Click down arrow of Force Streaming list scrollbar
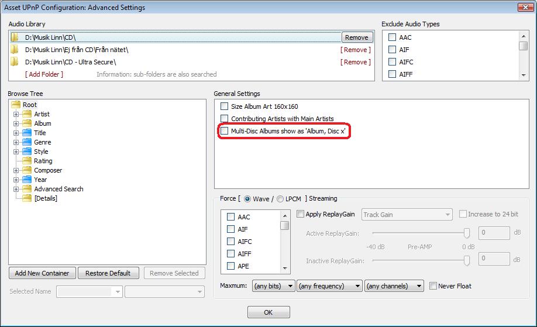Viewport: 537px width, 327px height. (x=285, y=268)
